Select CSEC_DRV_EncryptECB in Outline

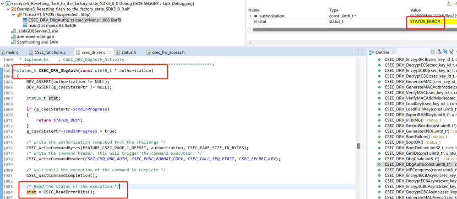click(420, 59)
